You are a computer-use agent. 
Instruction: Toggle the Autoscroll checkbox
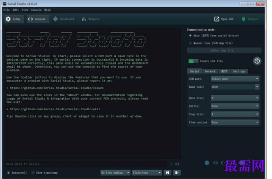tap(8, 173)
